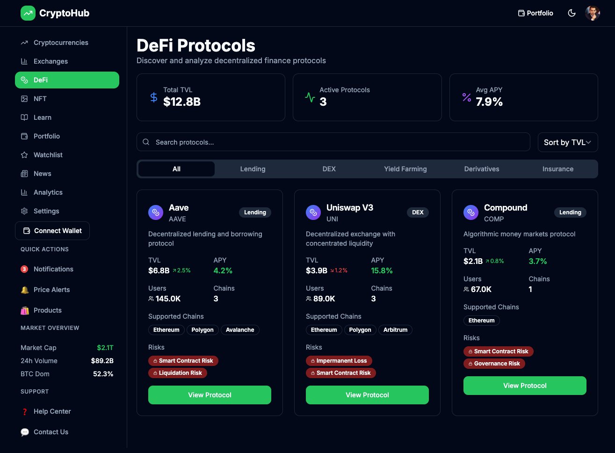Click Liquidation Risk tag on Aave
Viewport: 615px width, 453px height.
coord(178,373)
